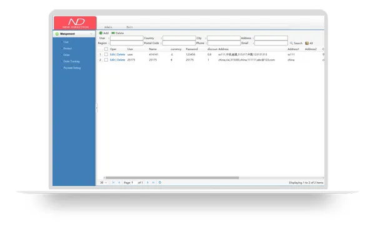Click the Delete toolbar icon
This screenshot has height=229, width=375.
click(113, 33)
